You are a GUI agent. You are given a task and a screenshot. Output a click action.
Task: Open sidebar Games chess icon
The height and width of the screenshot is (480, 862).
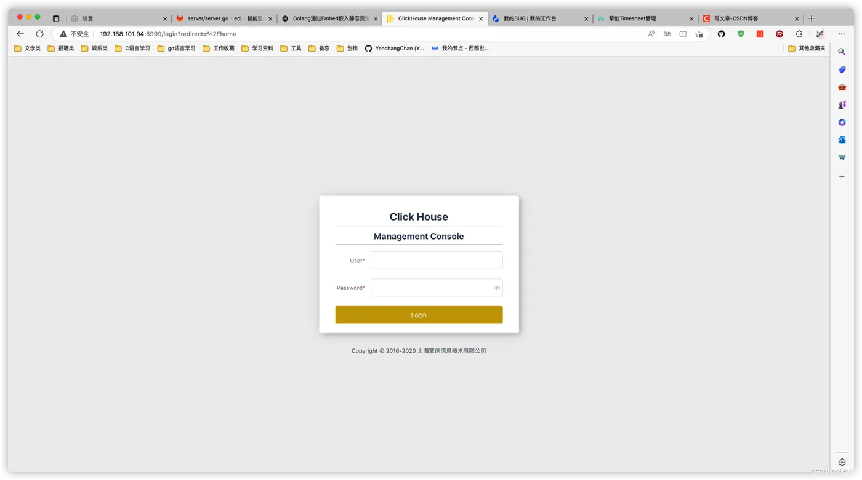(x=842, y=105)
